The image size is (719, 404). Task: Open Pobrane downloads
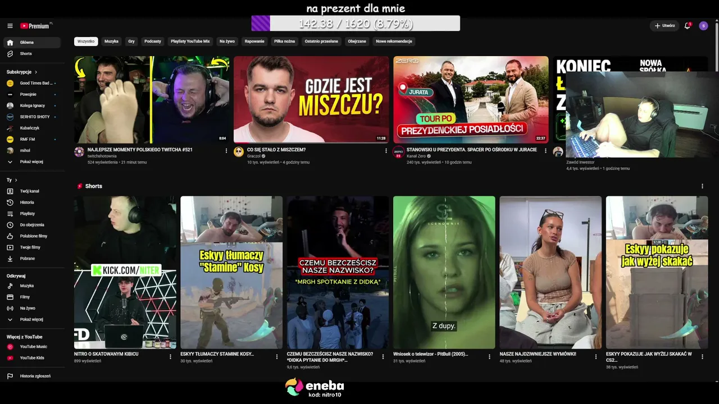point(32,259)
